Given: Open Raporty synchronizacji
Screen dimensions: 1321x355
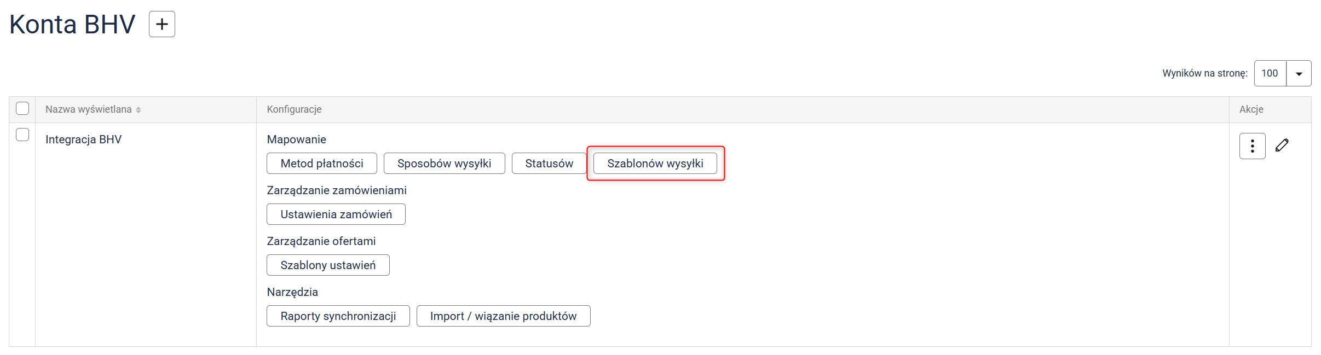Looking at the screenshot, I should pos(338,316).
